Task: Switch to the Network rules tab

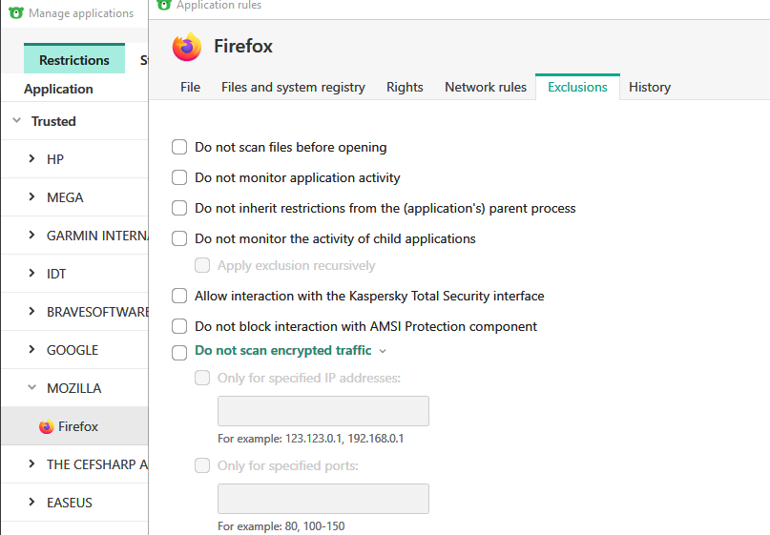Action: click(485, 87)
